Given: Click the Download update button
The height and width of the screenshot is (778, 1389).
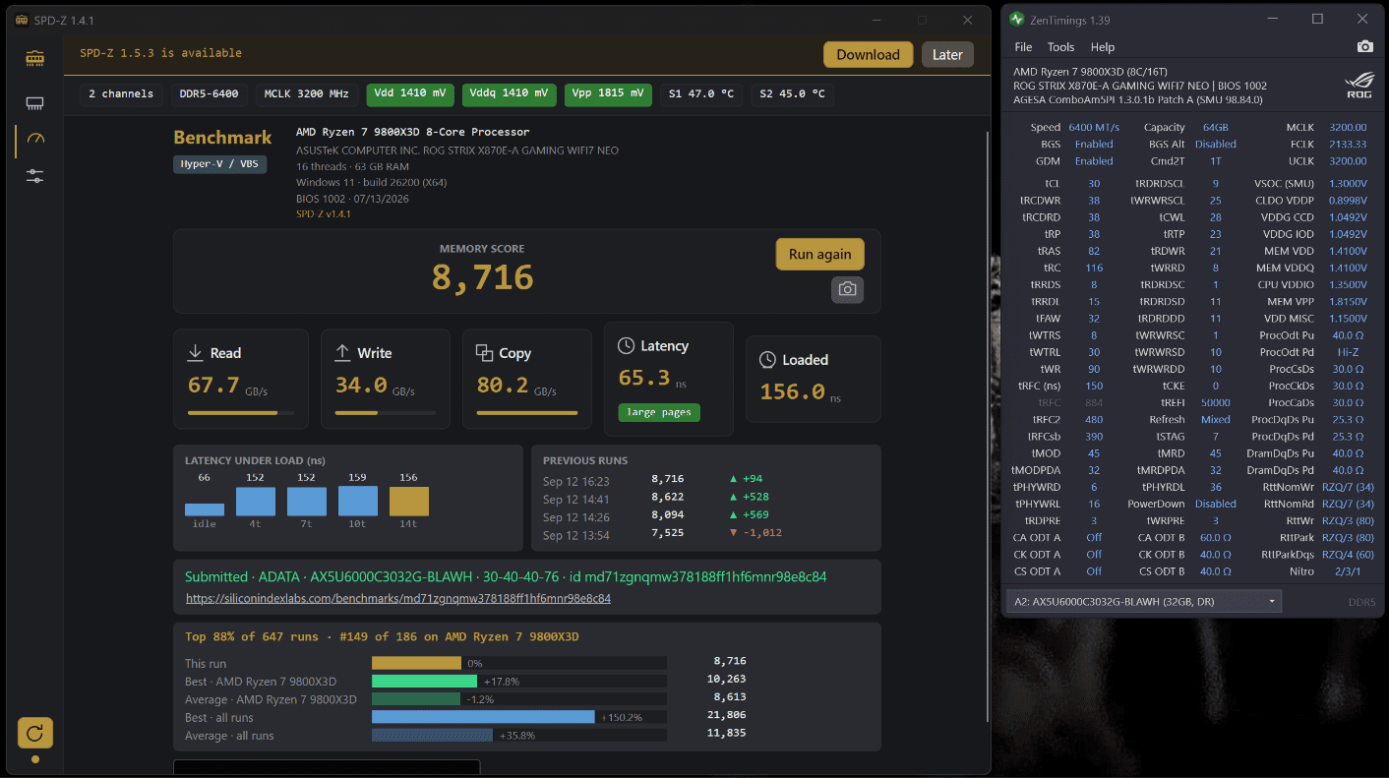Looking at the screenshot, I should pyautogui.click(x=868, y=55).
